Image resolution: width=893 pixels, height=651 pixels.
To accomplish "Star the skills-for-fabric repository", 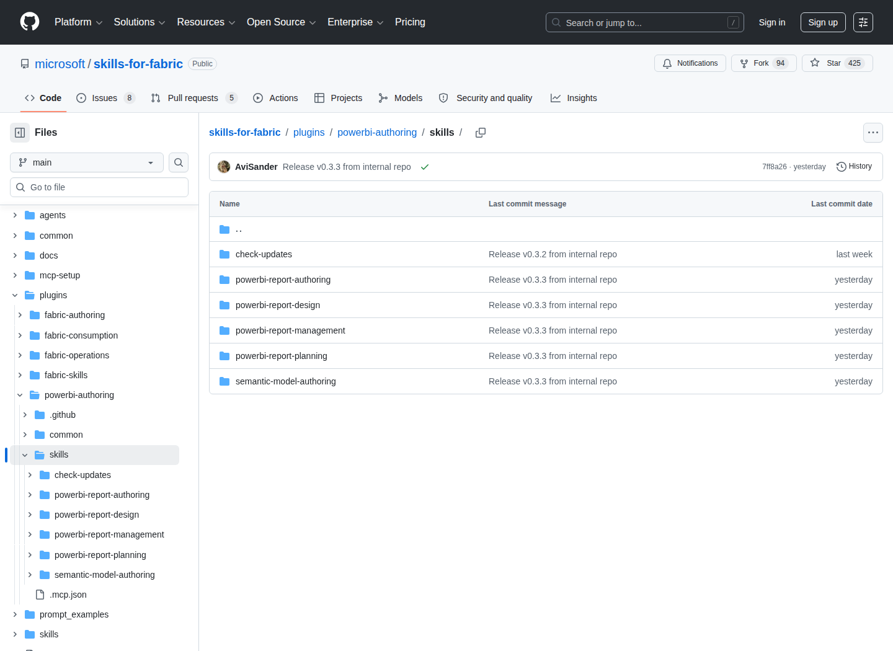I will point(837,63).
